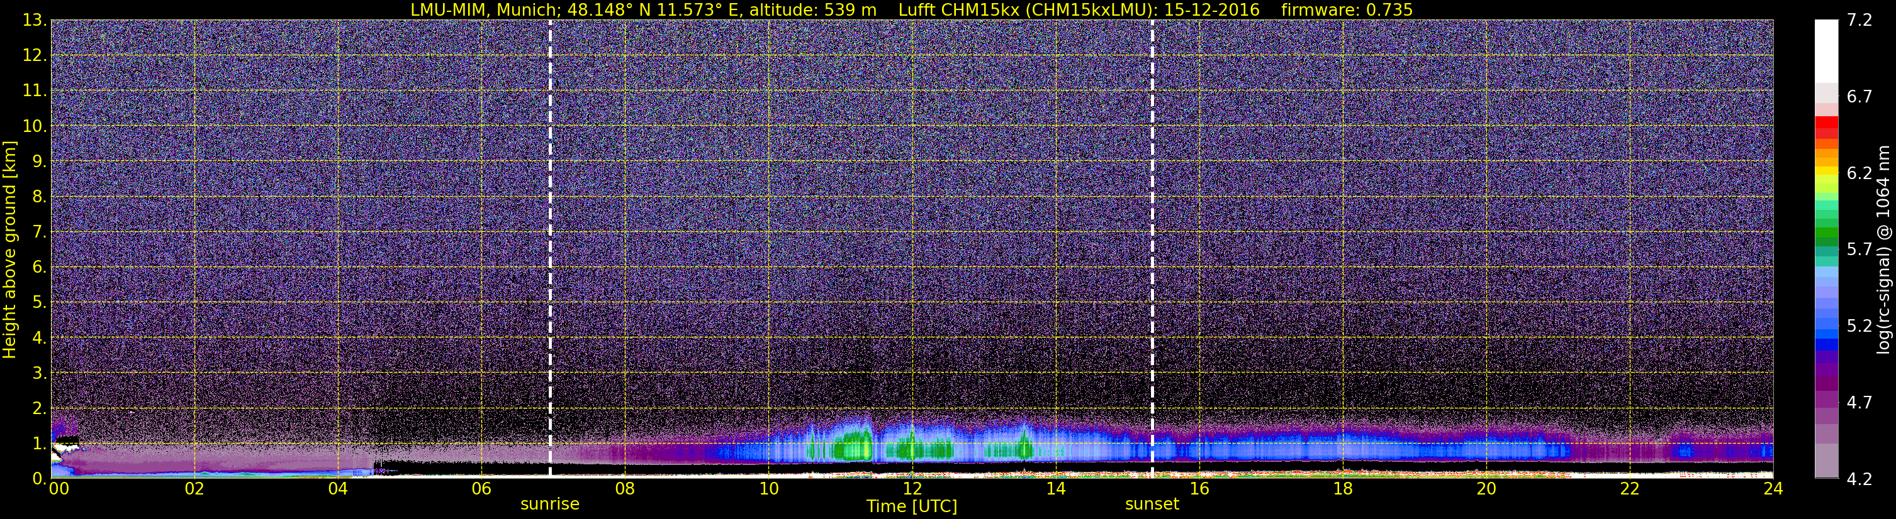Click the 'sunrise' label below the axis
This screenshot has height=519, width=1896.
pos(550,505)
